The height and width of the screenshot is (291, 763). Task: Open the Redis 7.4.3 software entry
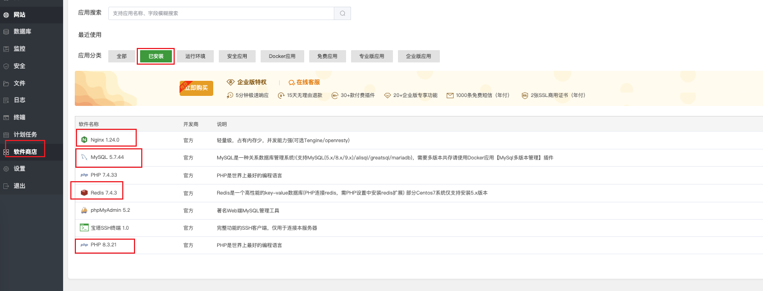(103, 192)
